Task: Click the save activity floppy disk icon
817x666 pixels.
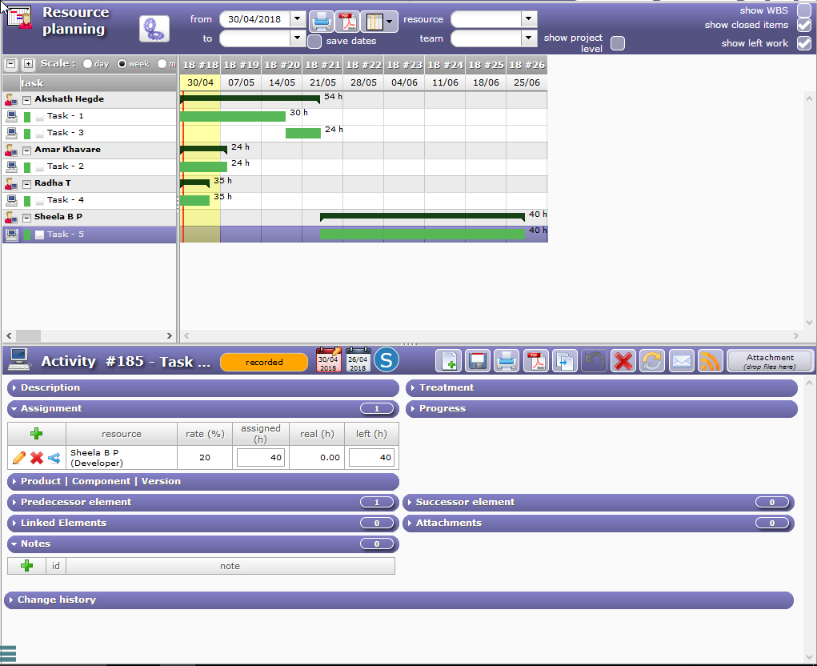Action: 478,361
